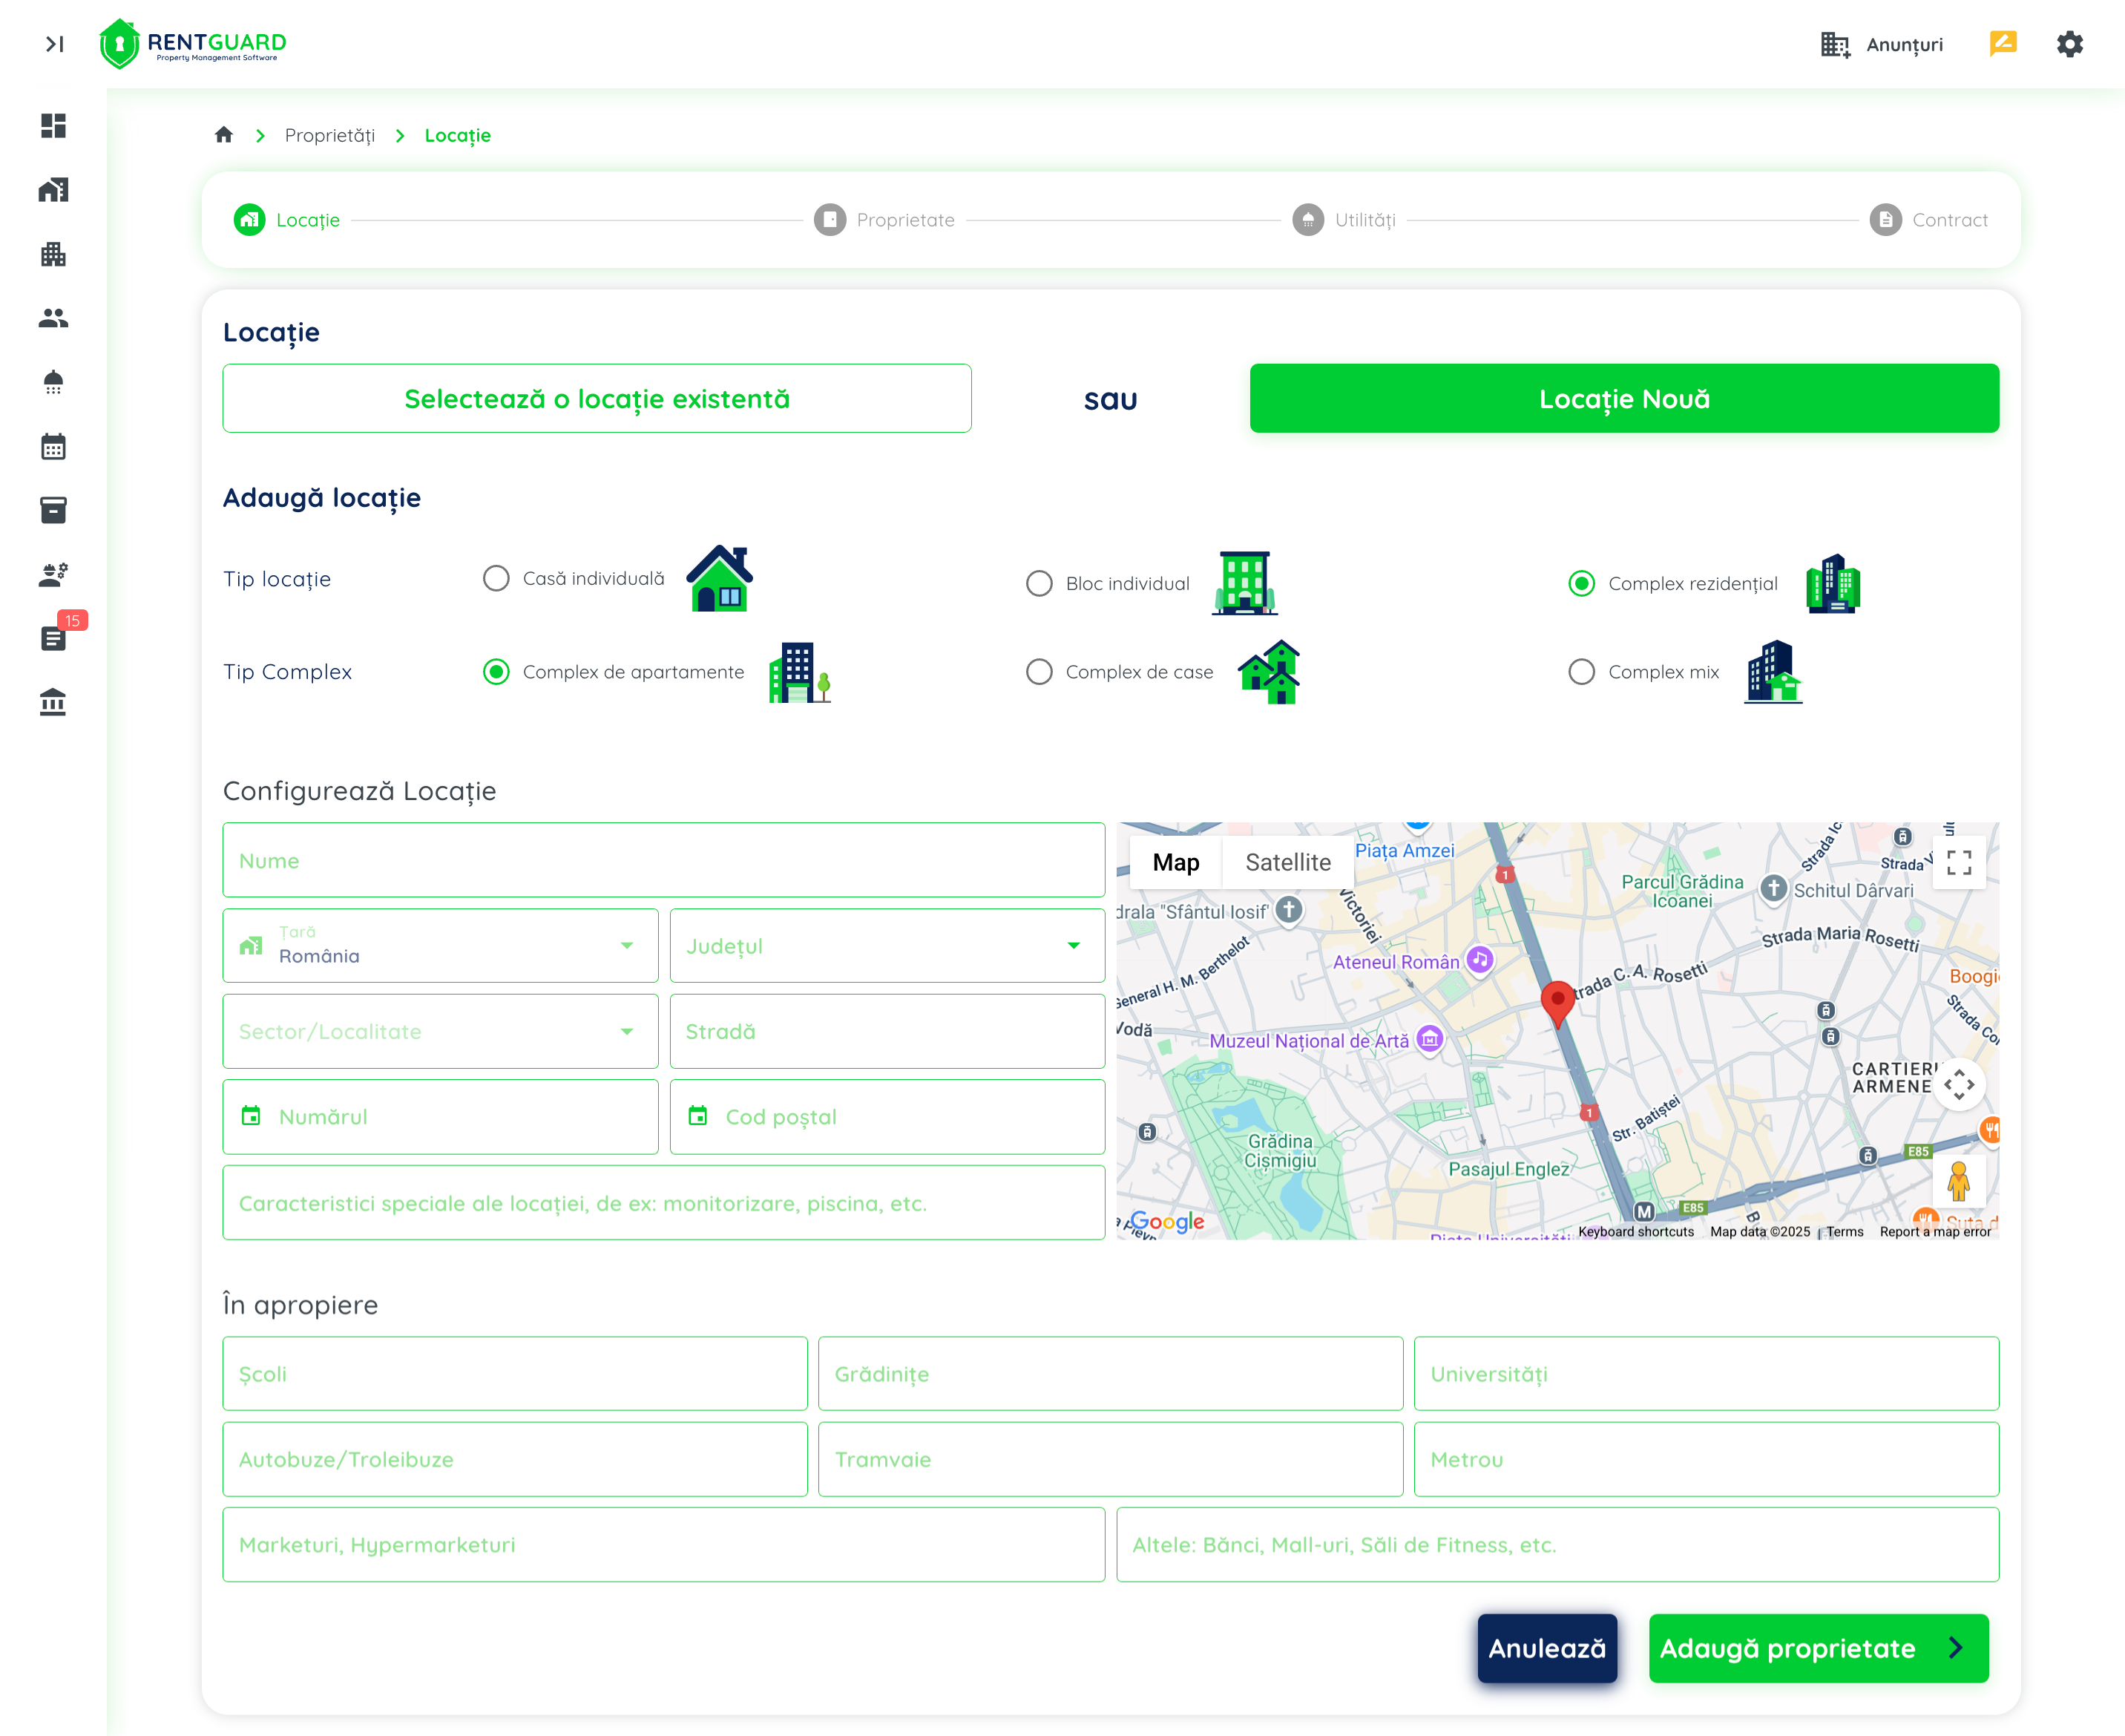Open the documents icon with 15 badge

[54, 637]
